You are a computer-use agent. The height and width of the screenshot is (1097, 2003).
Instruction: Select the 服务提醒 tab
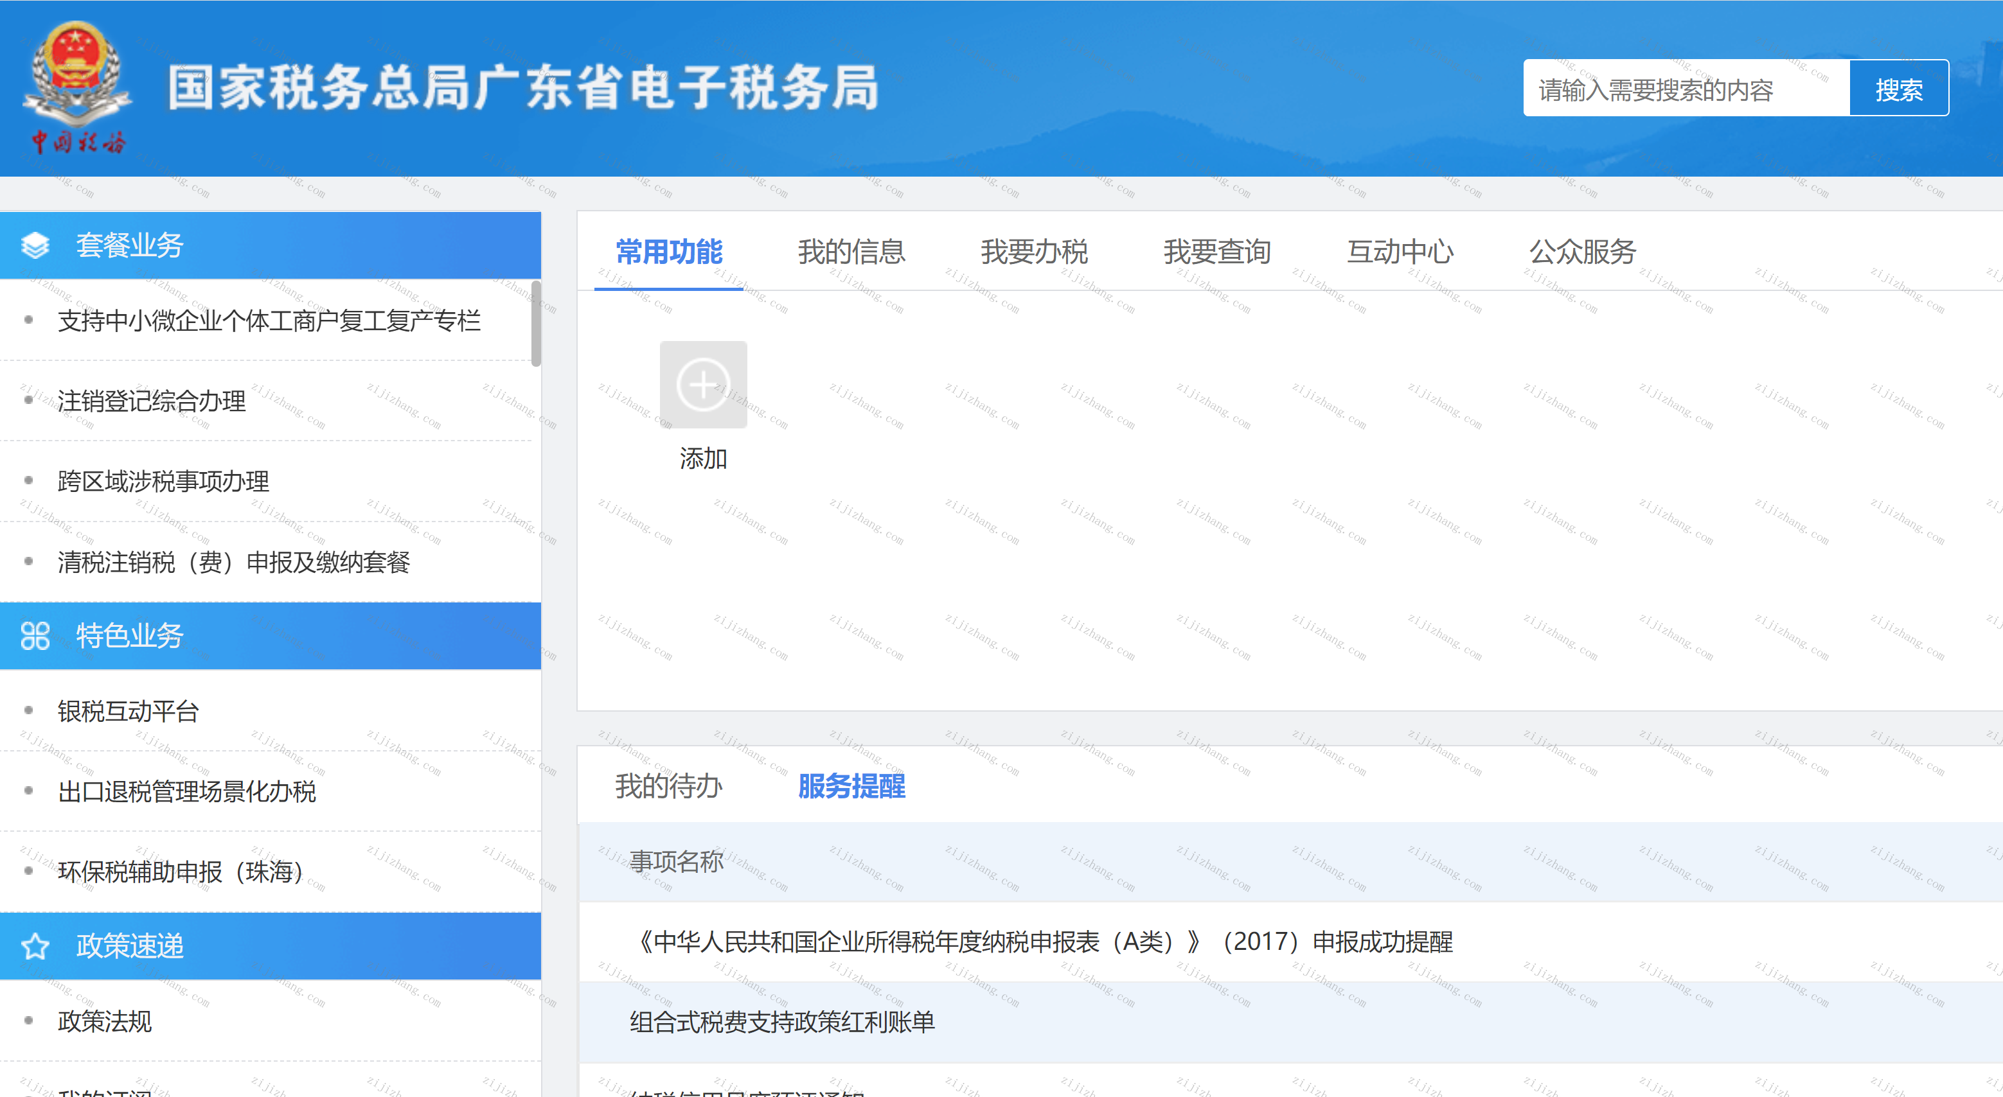[851, 786]
